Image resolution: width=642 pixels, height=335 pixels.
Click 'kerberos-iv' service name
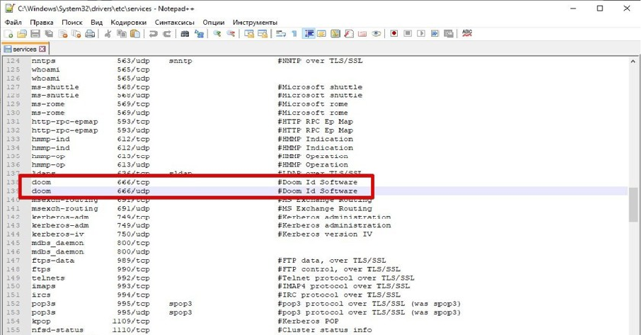[58, 234]
